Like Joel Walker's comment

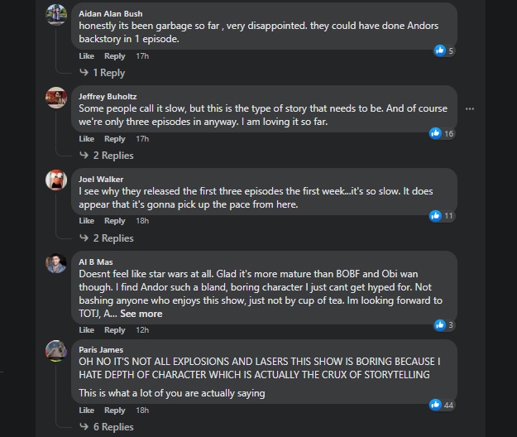[x=86, y=221]
